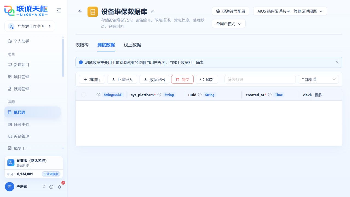Open 项目管理 in the sidebar
The image size is (350, 197).
(32, 77)
